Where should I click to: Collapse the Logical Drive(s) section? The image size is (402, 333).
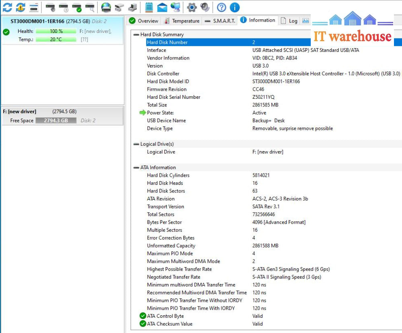(x=136, y=144)
